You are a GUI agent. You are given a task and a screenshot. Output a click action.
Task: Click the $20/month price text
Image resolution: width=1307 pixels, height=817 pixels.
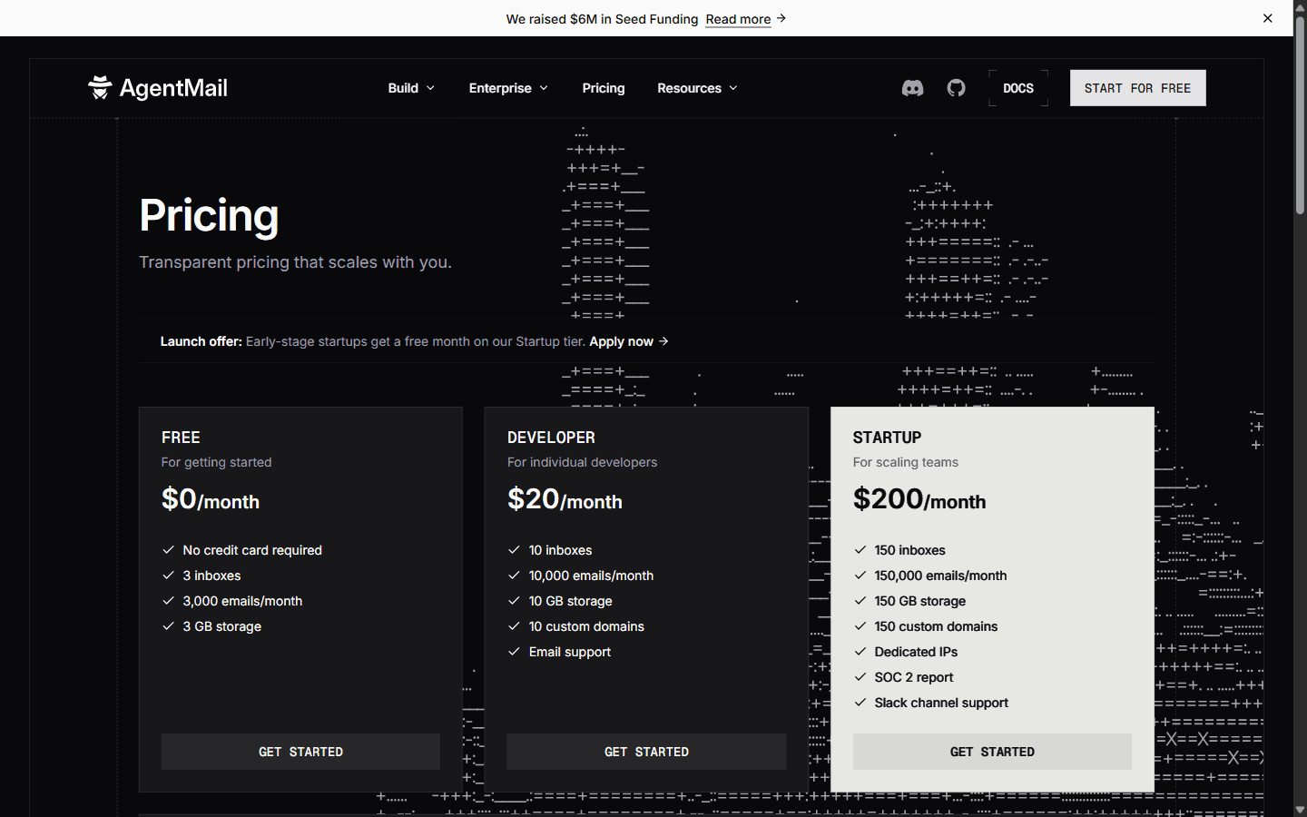pos(565,499)
